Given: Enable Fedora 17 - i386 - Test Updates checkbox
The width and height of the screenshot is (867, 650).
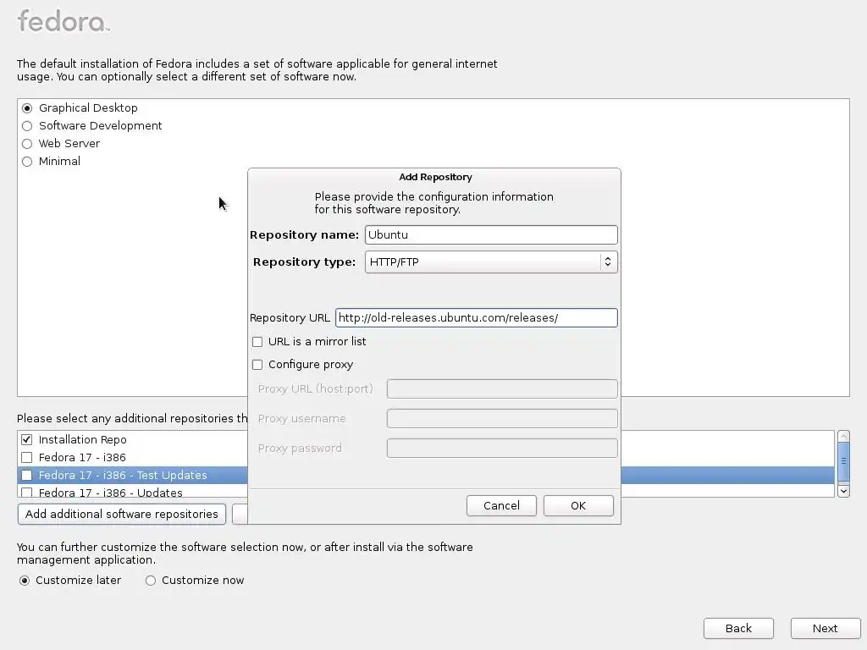Looking at the screenshot, I should click(26, 476).
